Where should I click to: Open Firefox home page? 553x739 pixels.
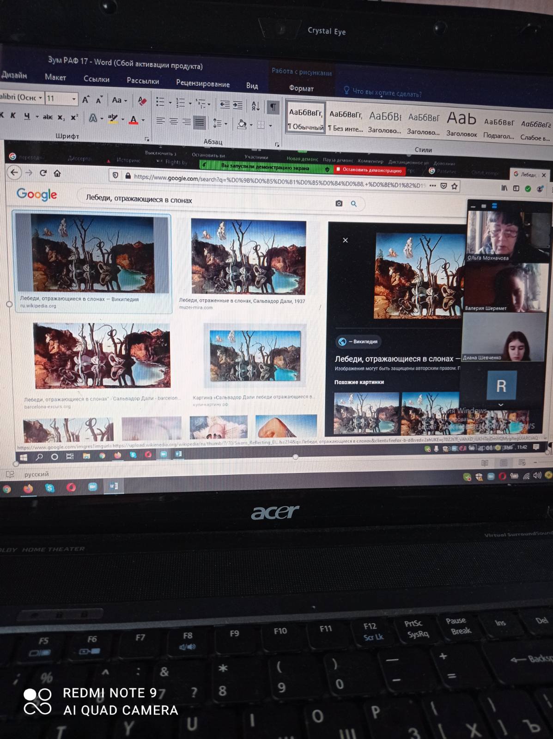point(57,173)
